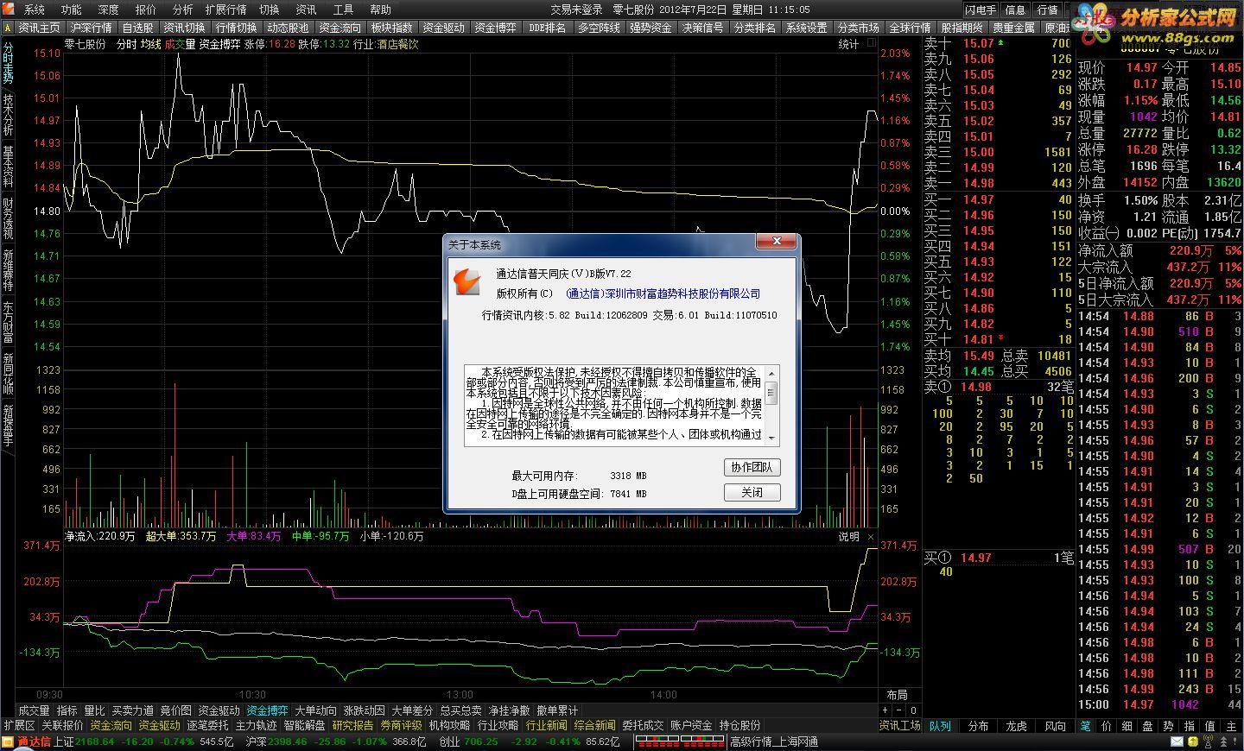This screenshot has width=1244, height=751.
Task: Close the 资金博弈 sub-chart with its × icon
Action: tap(870, 537)
